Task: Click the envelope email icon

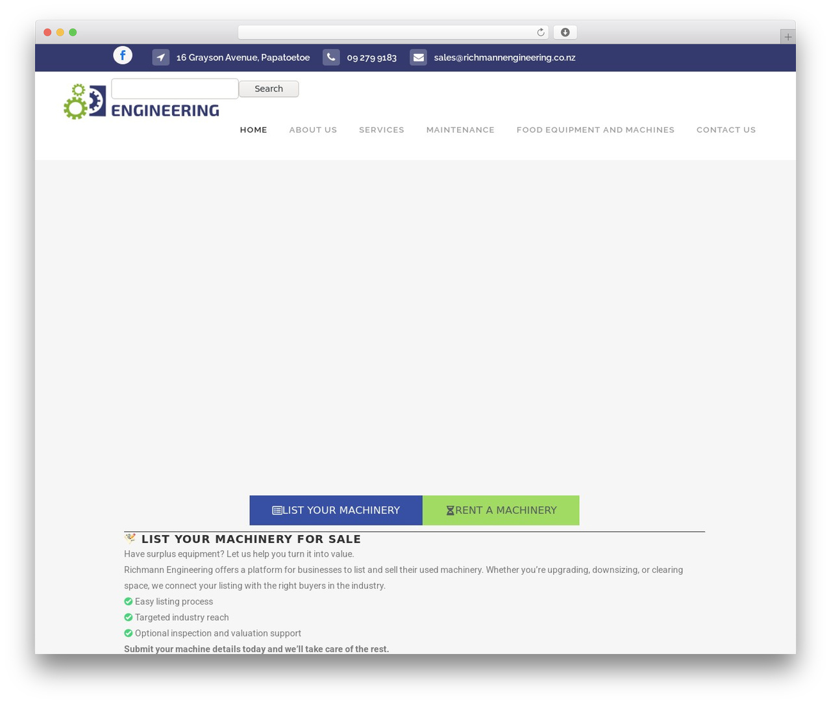Action: [x=419, y=58]
